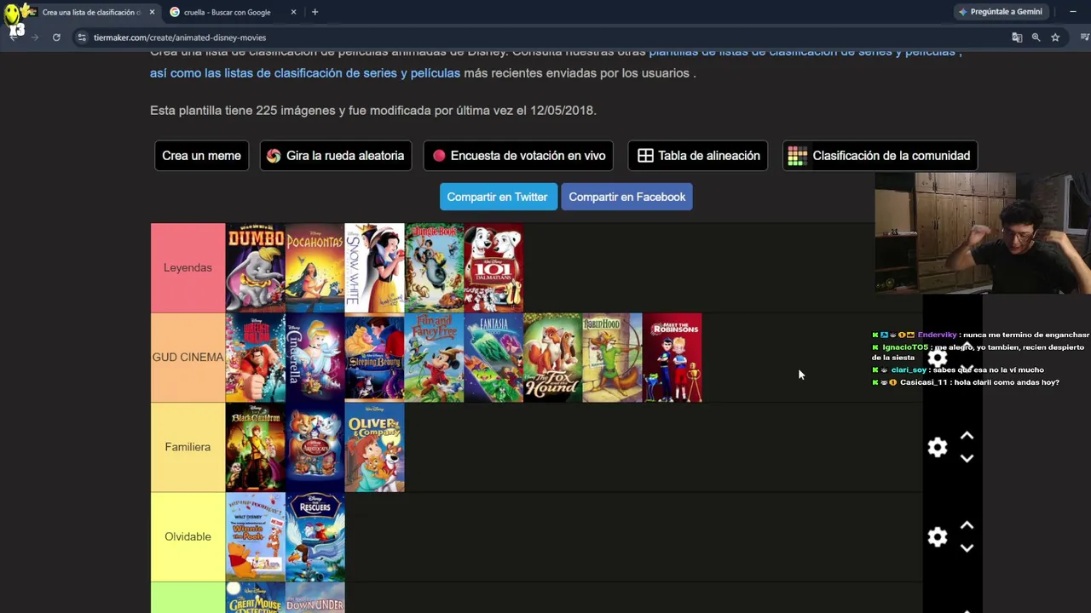Open settings gear for the Familiera tier row
Viewport: 1091px width, 613px height.
coord(938,448)
